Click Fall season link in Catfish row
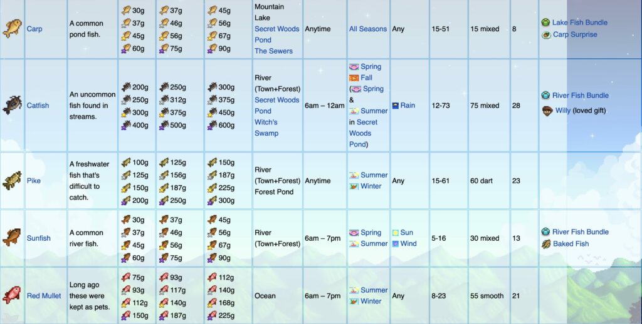642x324 pixels. click(366, 78)
